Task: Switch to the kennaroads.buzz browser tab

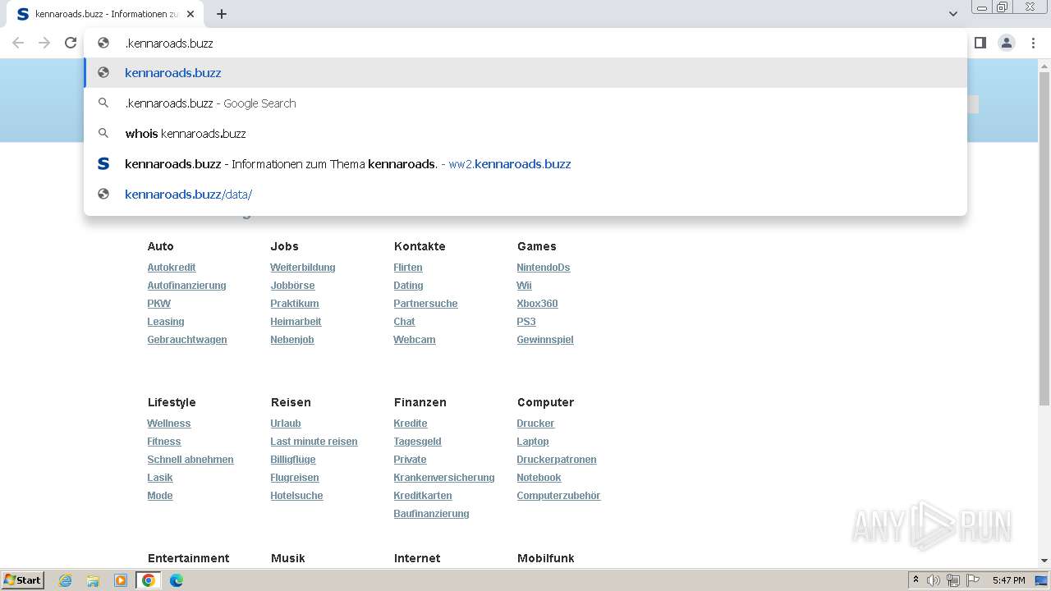Action: click(105, 14)
